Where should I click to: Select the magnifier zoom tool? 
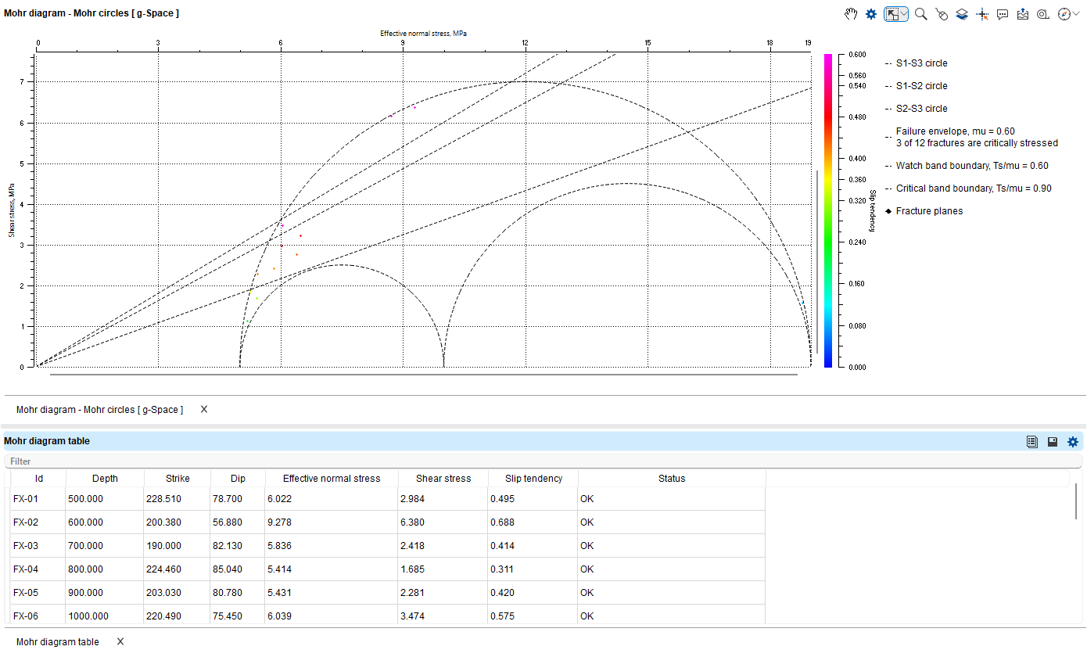point(921,14)
